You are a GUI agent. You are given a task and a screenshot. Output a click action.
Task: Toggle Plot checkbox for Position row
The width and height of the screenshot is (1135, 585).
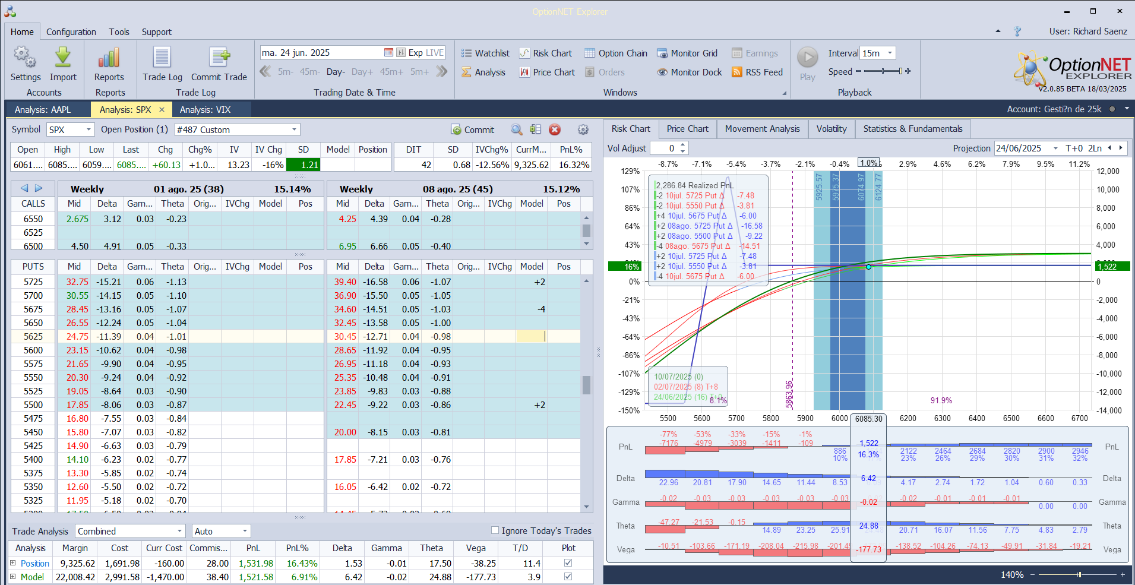pyautogui.click(x=568, y=563)
